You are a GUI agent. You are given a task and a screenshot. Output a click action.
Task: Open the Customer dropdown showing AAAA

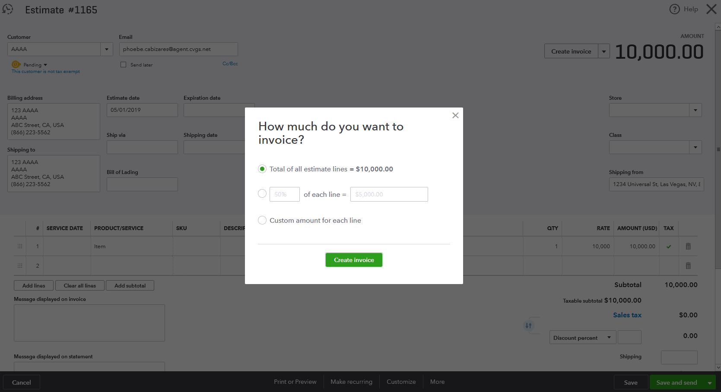[106, 49]
